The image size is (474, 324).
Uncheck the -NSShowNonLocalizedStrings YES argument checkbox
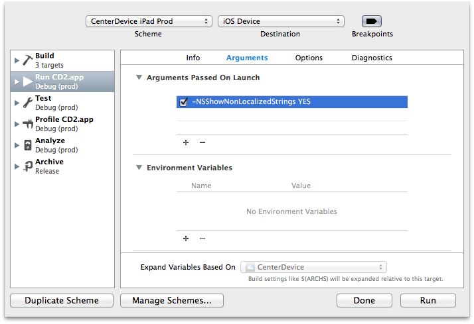click(184, 102)
